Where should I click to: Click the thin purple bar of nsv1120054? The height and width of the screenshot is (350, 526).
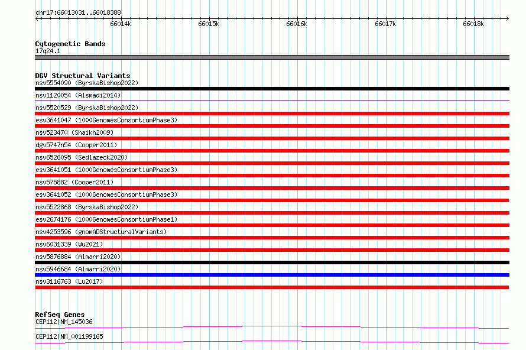coord(272,101)
